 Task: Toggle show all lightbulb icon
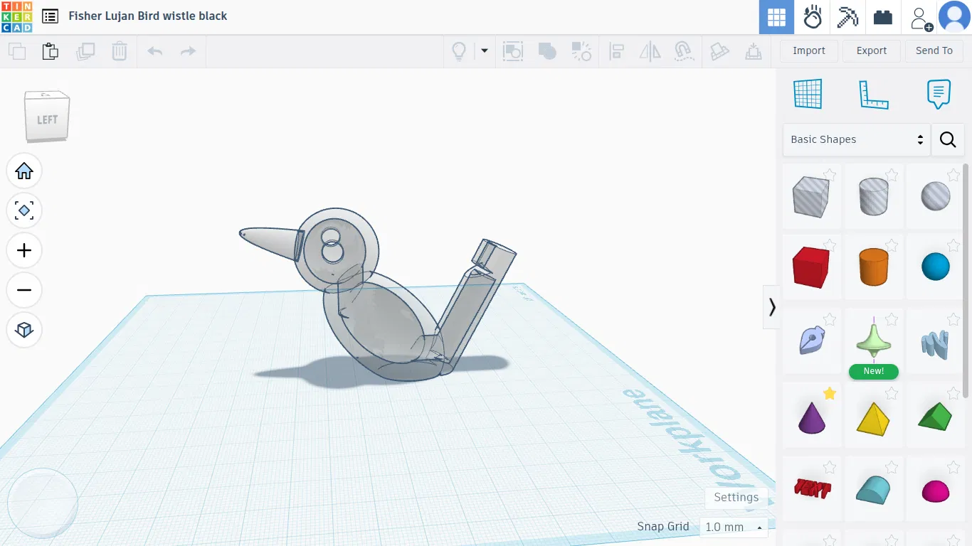[460, 51]
